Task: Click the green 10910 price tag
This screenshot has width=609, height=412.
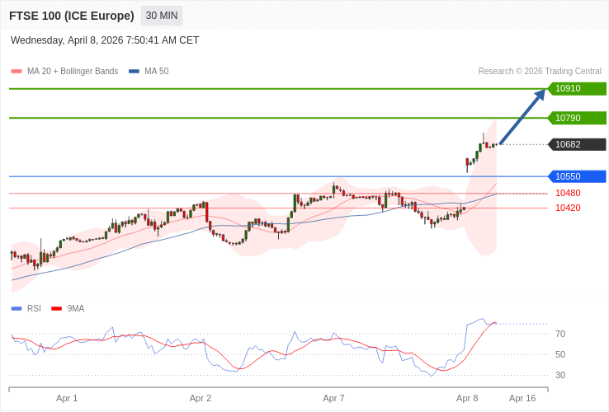Action: 577,89
